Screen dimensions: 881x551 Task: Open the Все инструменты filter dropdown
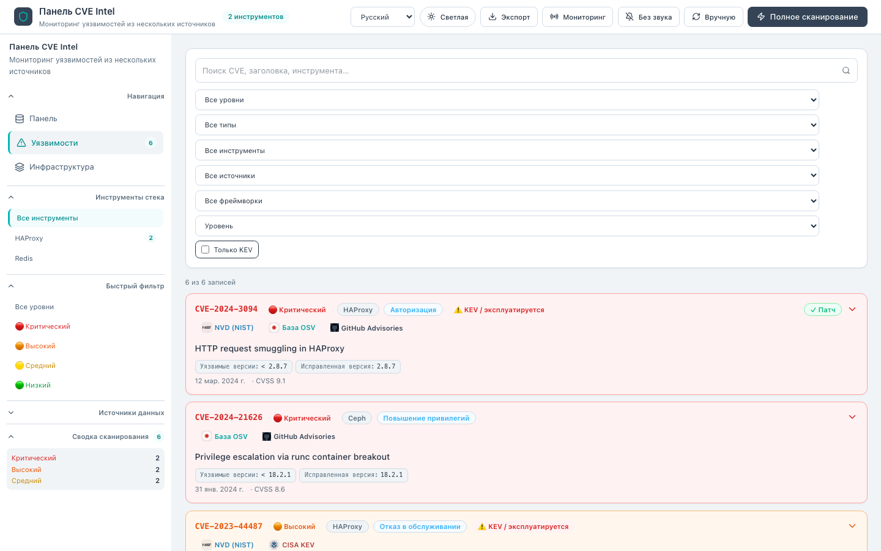tap(507, 151)
